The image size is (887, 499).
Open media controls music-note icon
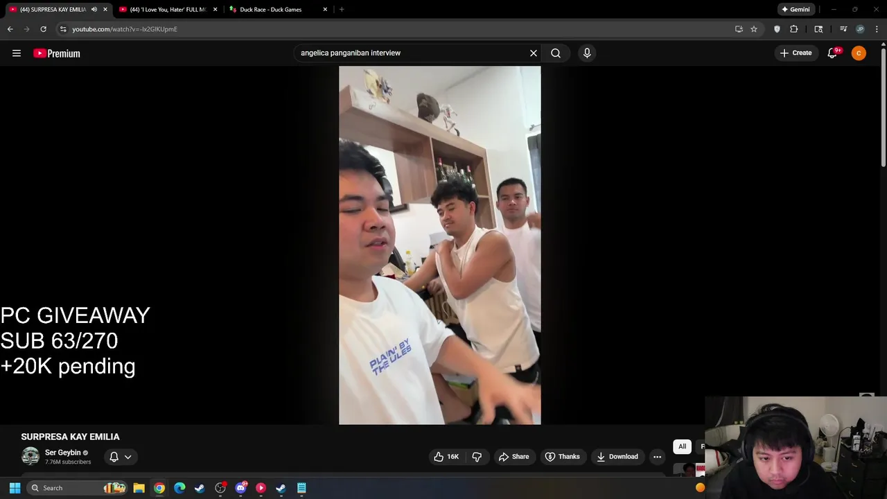point(843,29)
